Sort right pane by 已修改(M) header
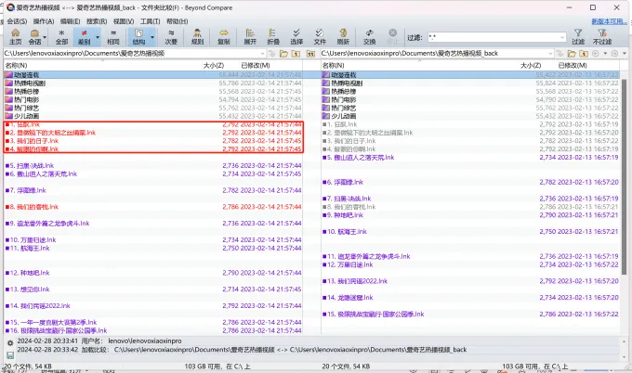Viewport: 632px width, 373px height. point(573,65)
